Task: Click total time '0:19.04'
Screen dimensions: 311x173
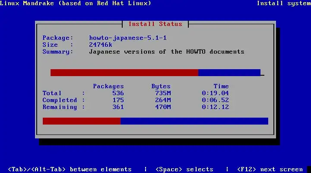Action: click(x=216, y=93)
